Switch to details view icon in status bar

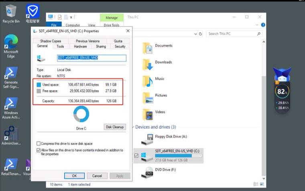coord(256,184)
